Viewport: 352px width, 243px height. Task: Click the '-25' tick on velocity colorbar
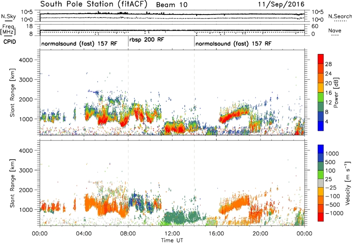(330, 188)
